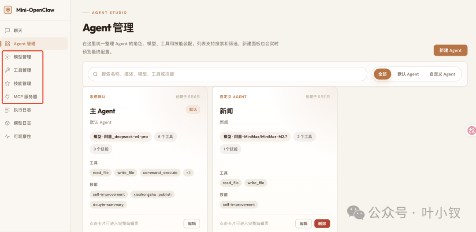Viewport: 476px width, 232px height.
Task: Focus the agent search input field
Action: (x=227, y=74)
